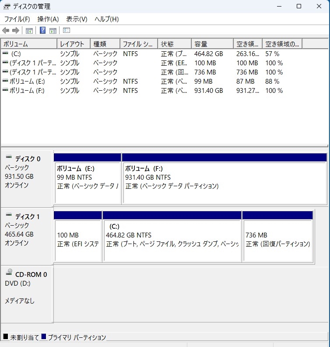Viewport: 330px width, 347px height.
Task: Select the ボリューム (F:) partition block
Action: (x=225, y=179)
